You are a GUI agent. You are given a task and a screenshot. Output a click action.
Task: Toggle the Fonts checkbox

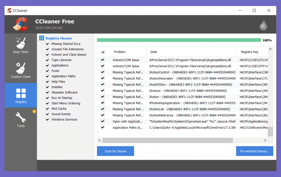click(x=48, y=71)
